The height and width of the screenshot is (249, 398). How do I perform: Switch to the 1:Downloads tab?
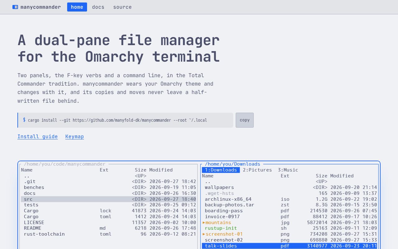221,170
